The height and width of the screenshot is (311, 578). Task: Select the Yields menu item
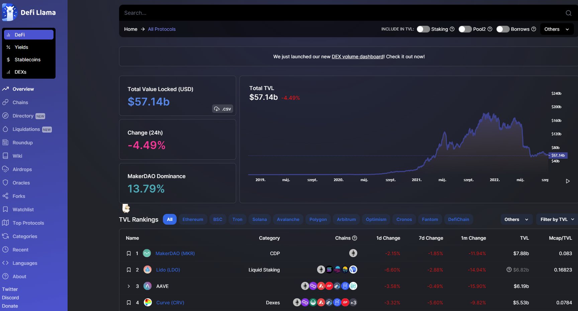[x=29, y=47]
